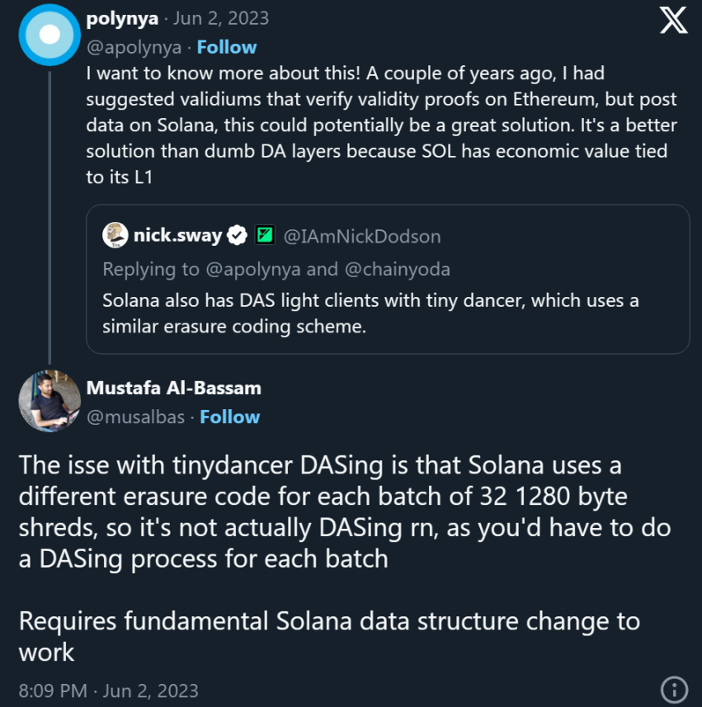The height and width of the screenshot is (707, 702).
Task: Click the Mustafa Al-Bassam display name
Action: [173, 388]
